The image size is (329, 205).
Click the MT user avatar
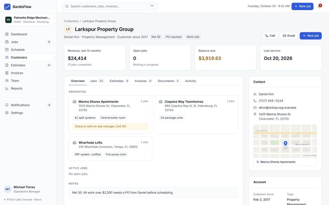(8, 189)
